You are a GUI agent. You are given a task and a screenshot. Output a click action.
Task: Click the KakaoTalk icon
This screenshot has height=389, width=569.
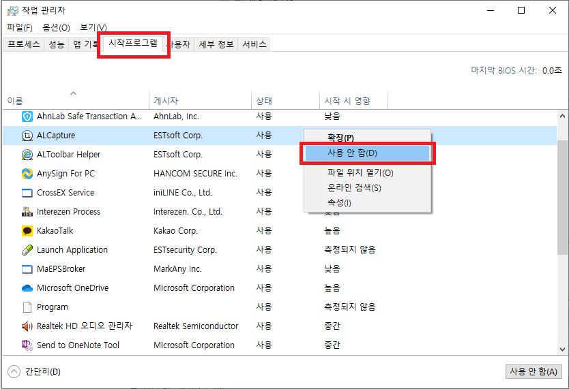pyautogui.click(x=27, y=231)
